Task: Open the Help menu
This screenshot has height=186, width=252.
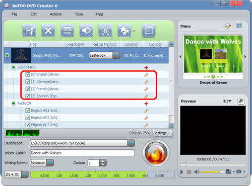Action: pos(100,14)
